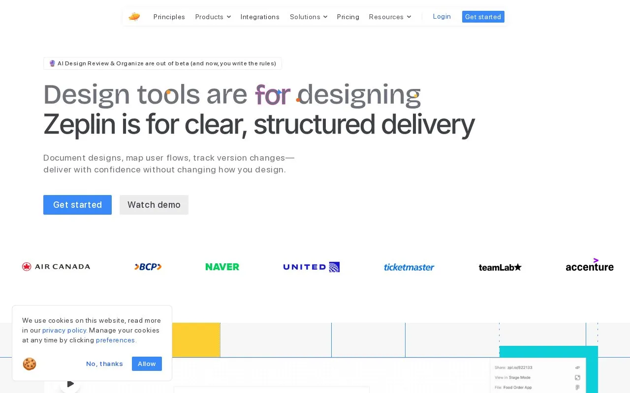The width and height of the screenshot is (630, 393).
Task: Open the privacy policy link
Action: [64, 330]
